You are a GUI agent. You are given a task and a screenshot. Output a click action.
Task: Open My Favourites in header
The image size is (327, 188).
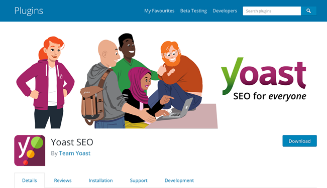click(159, 11)
